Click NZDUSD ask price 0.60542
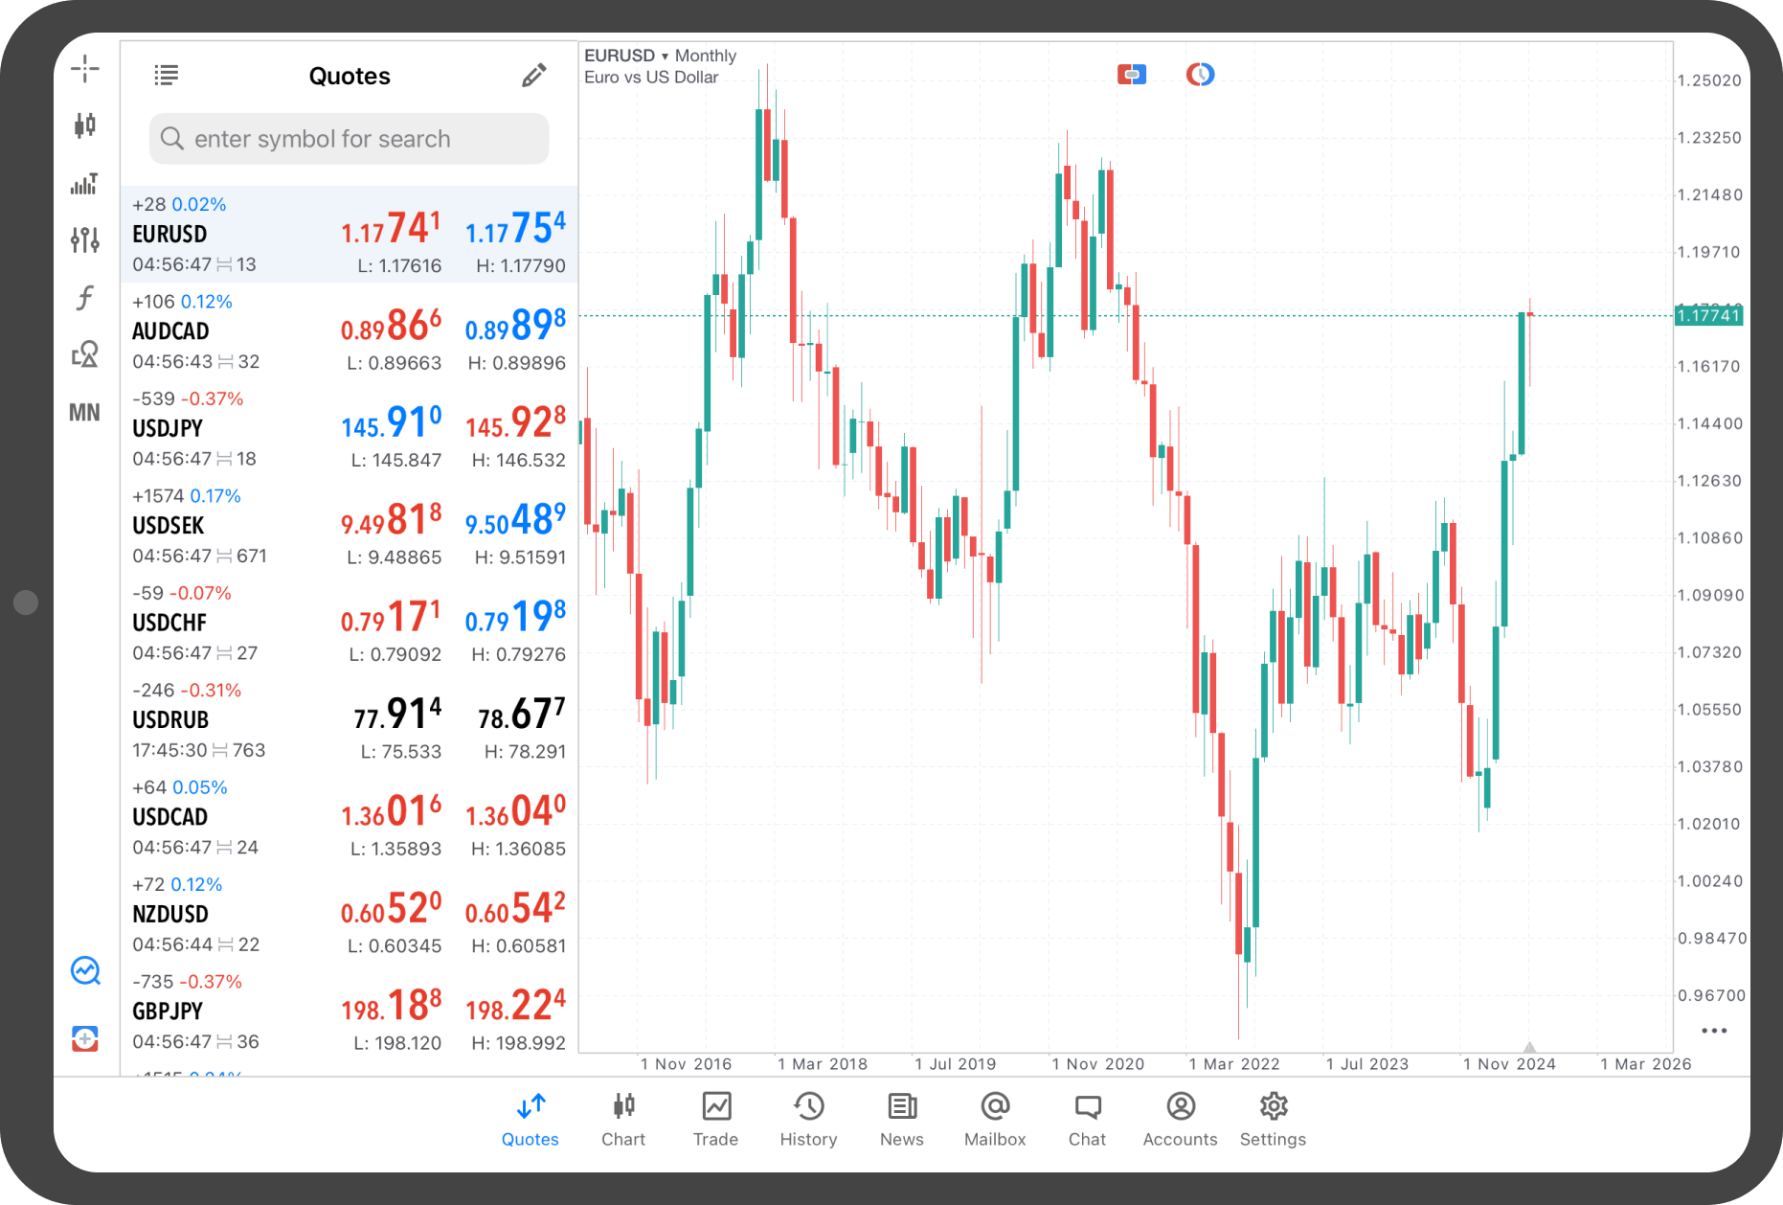Viewport: 1783px width, 1205px height. point(515,908)
